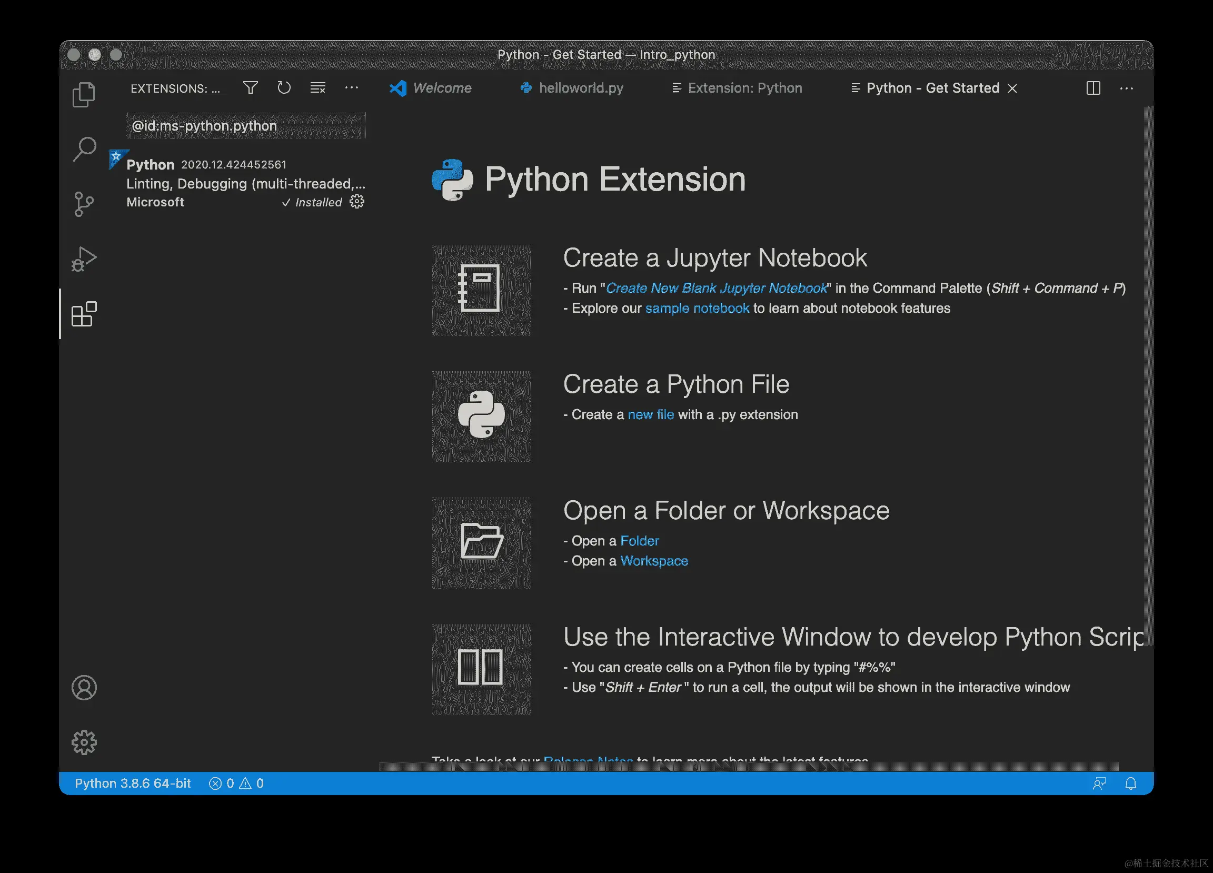
Task: Open notifications bell in status bar
Action: coord(1131,783)
